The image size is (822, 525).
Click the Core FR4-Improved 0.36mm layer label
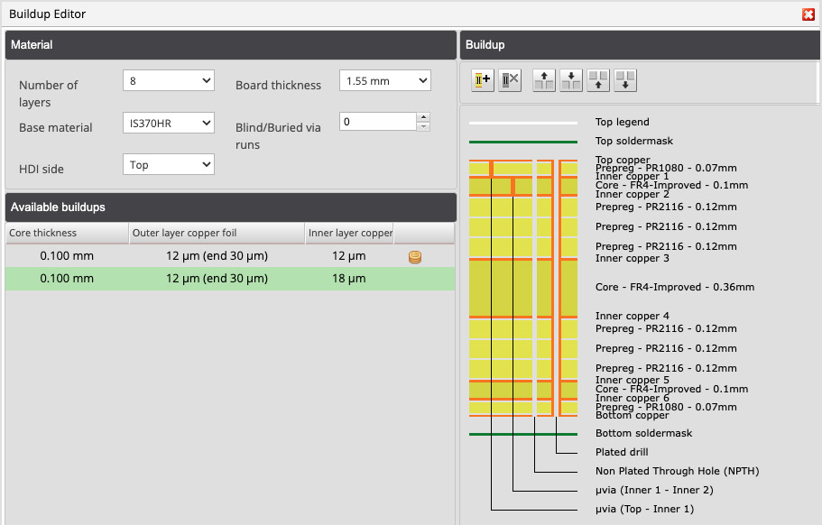(674, 288)
